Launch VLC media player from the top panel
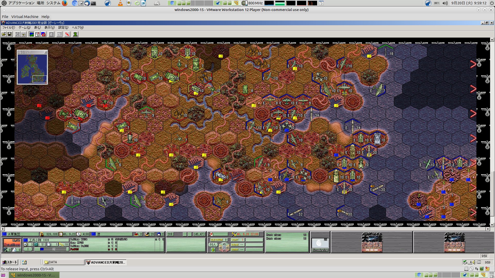The image size is (495, 278). click(120, 3)
